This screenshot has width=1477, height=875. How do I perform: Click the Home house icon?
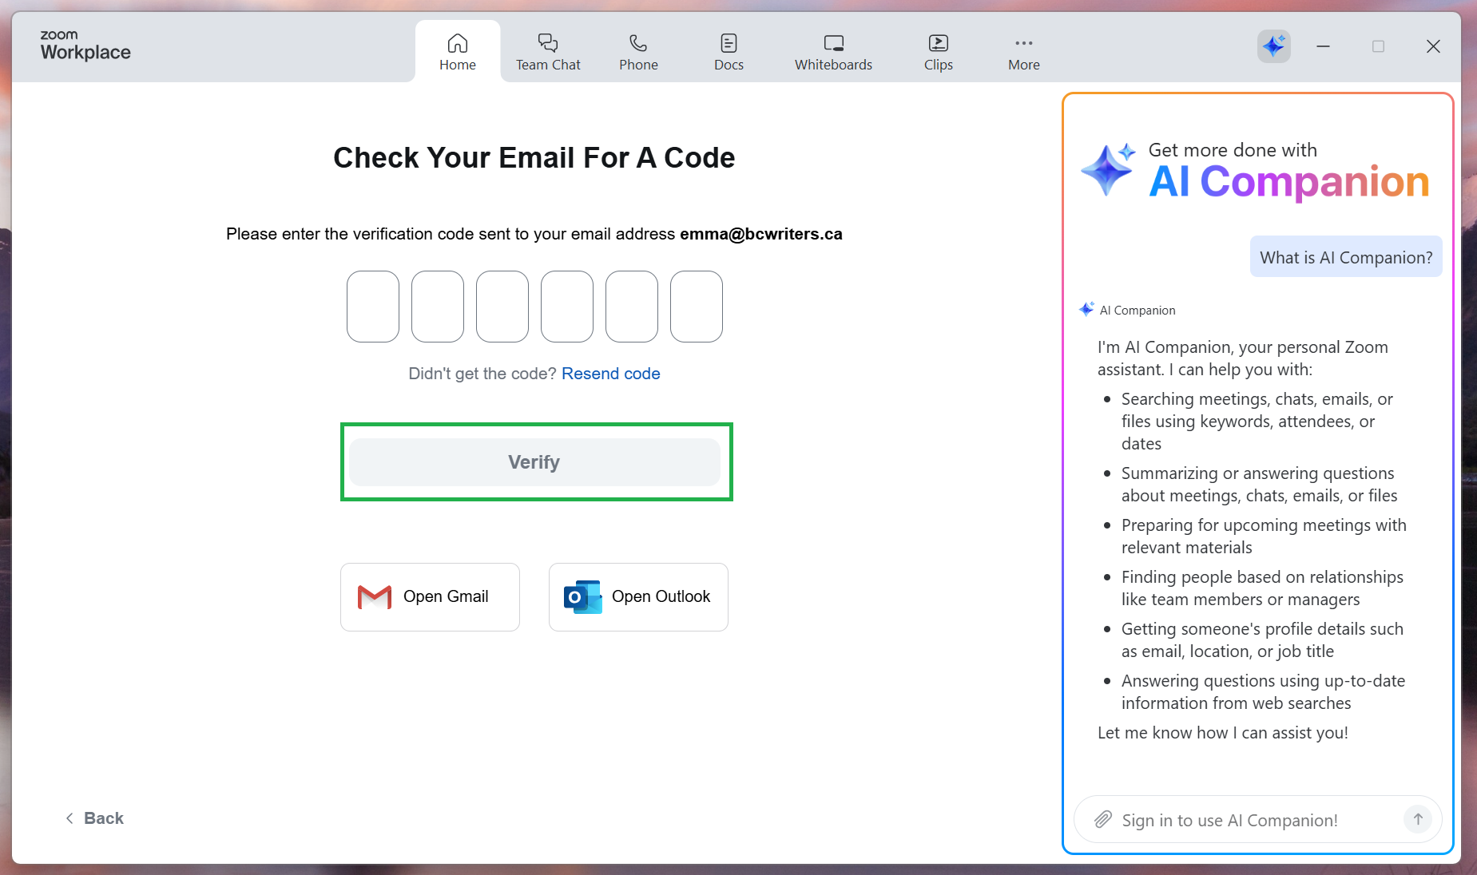point(458,42)
